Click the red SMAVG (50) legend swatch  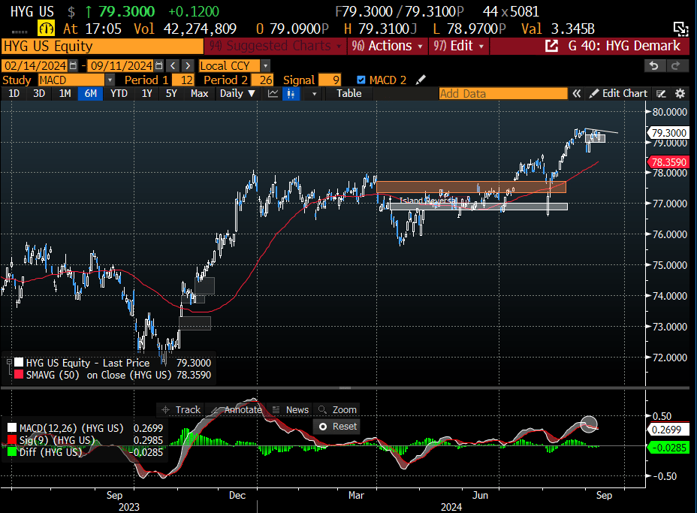click(x=18, y=375)
